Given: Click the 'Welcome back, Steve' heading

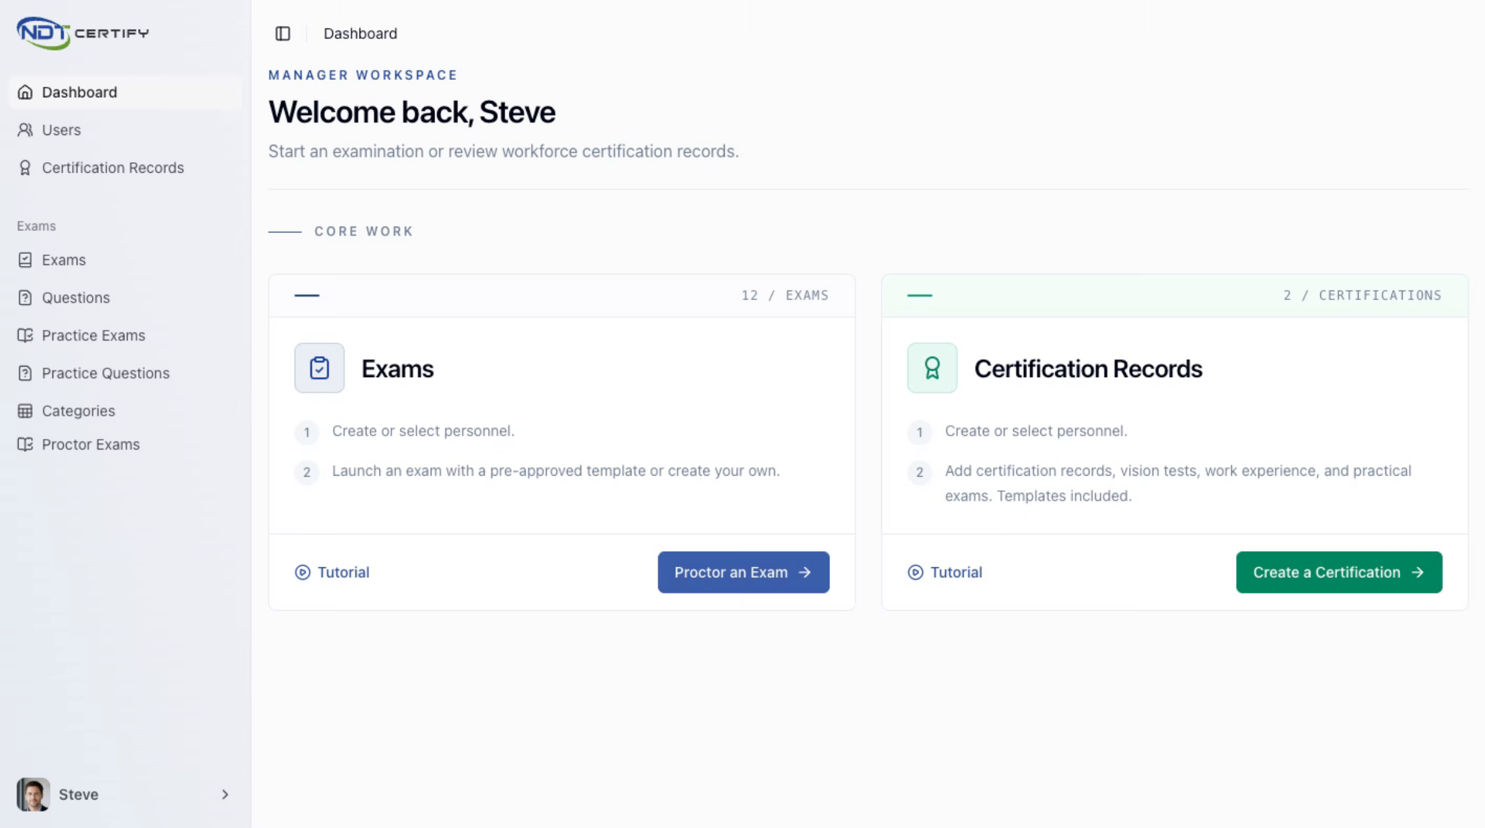Looking at the screenshot, I should pos(412,112).
